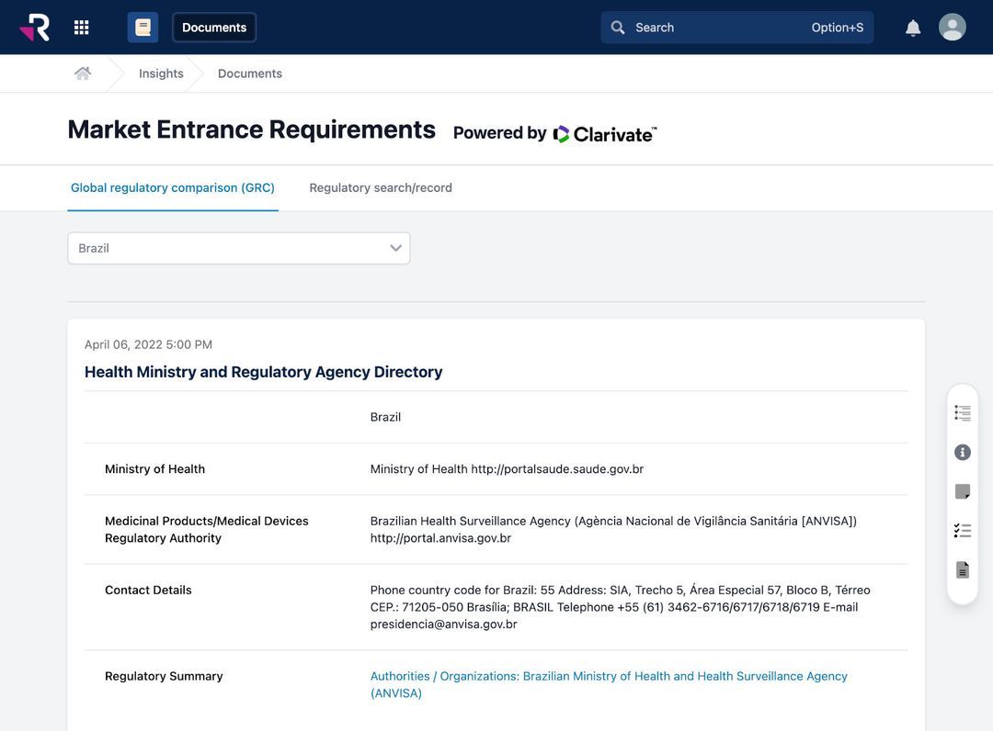Switch to Regulatory search/record tab
Viewport: 993px width, 731px height.
click(x=380, y=186)
